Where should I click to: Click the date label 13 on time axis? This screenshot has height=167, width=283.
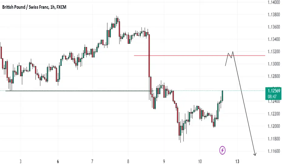click(x=237, y=162)
